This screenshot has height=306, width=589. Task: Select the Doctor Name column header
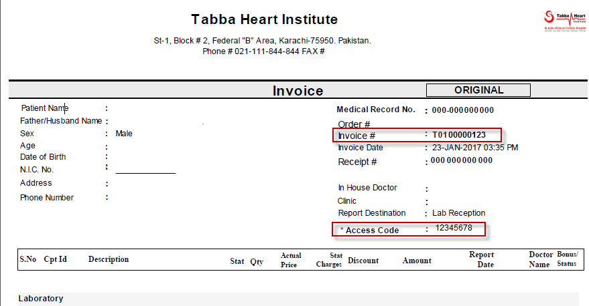click(x=541, y=259)
